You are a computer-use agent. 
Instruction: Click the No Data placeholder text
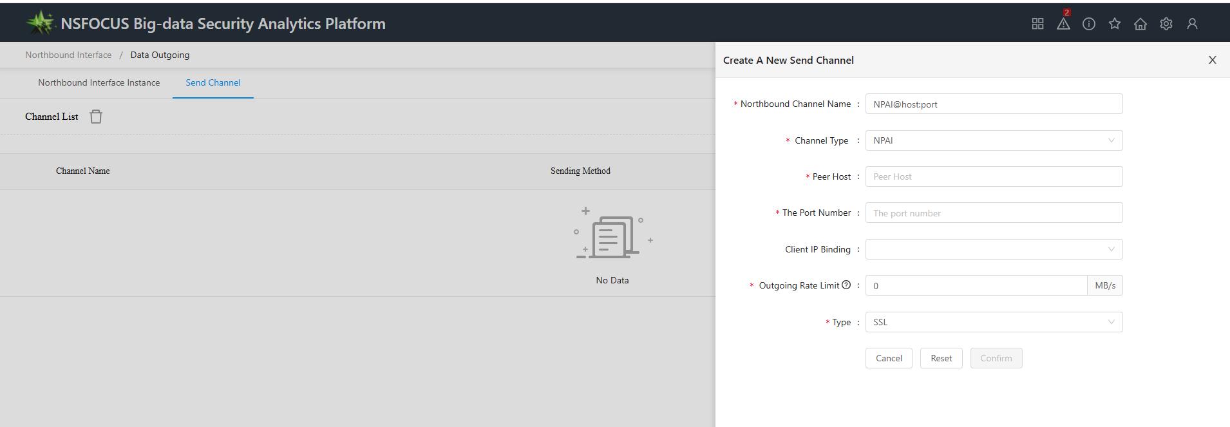[x=612, y=280]
